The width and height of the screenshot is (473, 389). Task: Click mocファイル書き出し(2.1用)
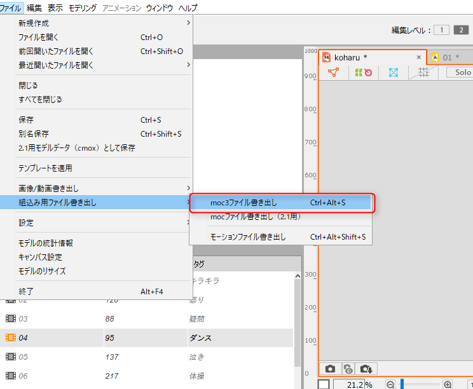click(281, 217)
